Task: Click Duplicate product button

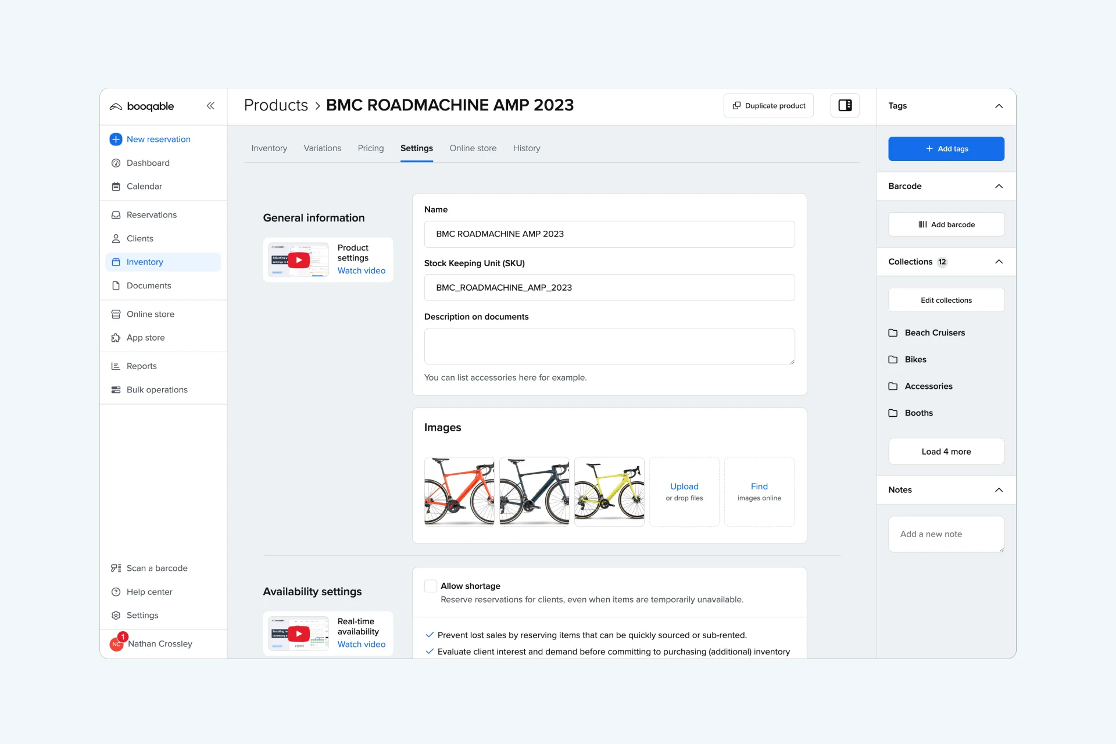Action: click(768, 106)
